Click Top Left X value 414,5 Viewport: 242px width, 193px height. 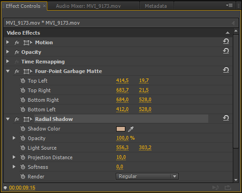tap(122, 80)
